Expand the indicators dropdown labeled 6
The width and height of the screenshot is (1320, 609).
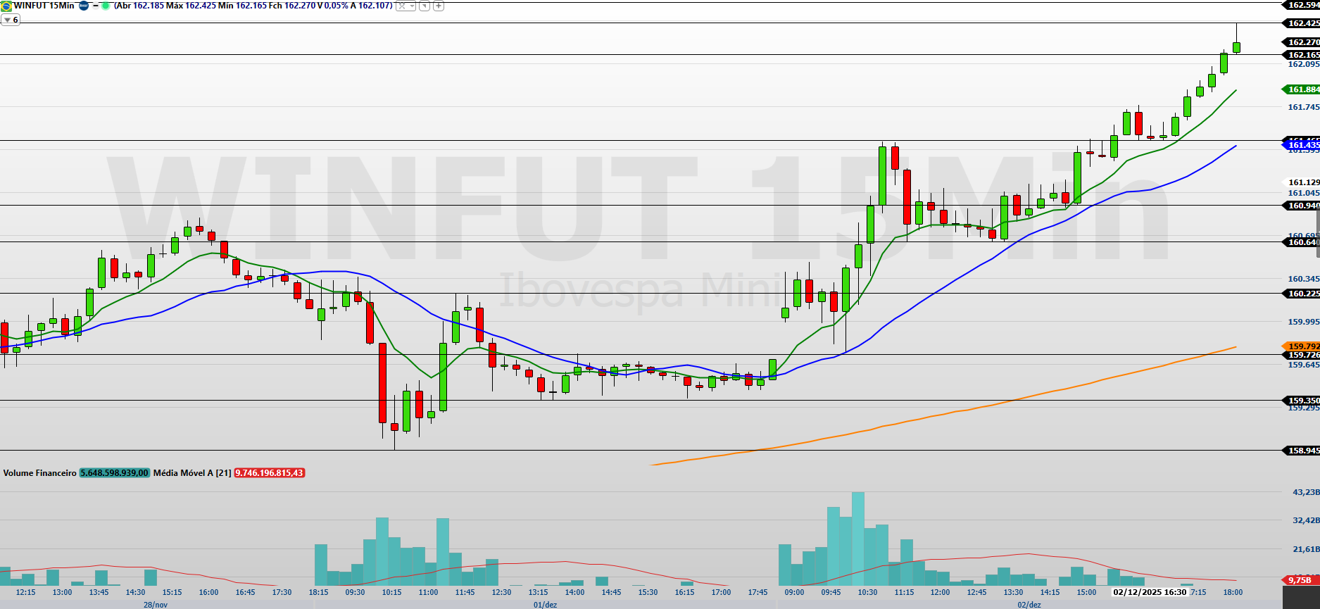point(11,20)
